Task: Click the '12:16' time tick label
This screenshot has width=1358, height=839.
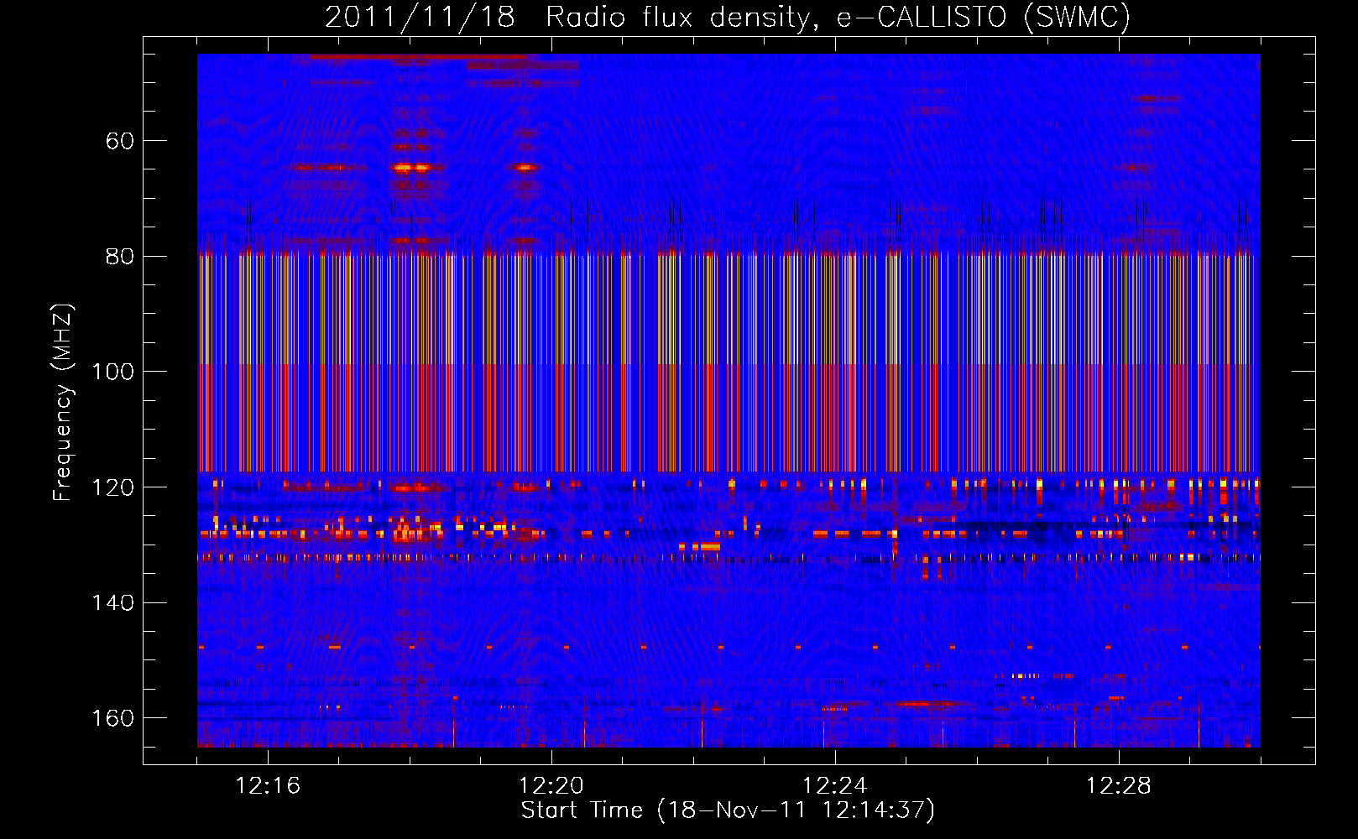Action: coord(268,786)
